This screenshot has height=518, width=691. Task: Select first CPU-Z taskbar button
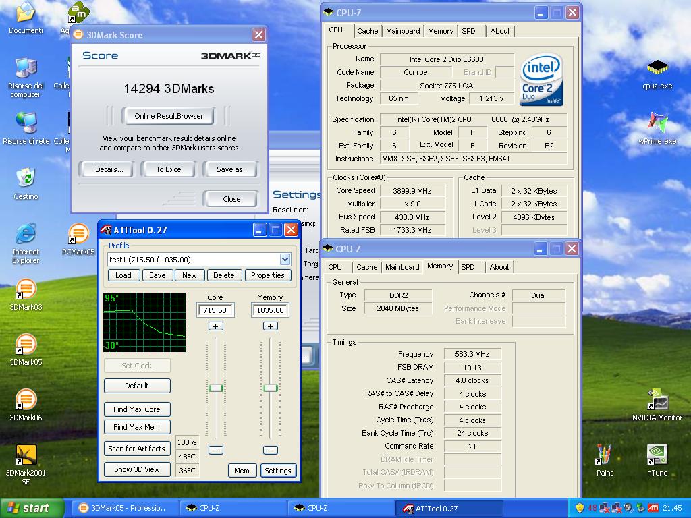coord(233,508)
